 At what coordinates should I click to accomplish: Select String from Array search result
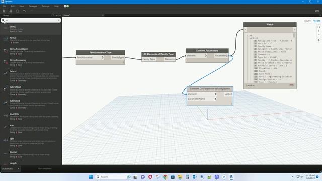coord(31,62)
